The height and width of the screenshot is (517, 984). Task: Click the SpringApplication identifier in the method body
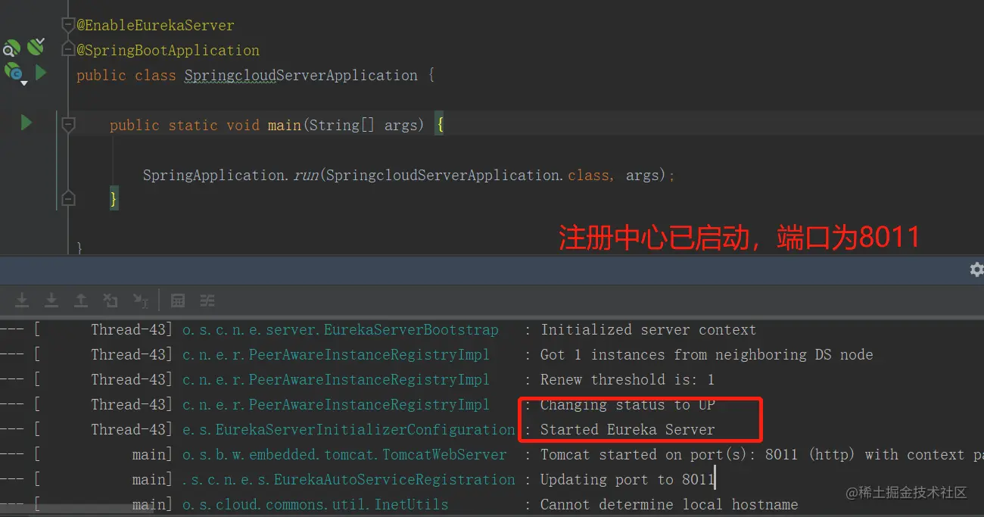click(x=214, y=175)
